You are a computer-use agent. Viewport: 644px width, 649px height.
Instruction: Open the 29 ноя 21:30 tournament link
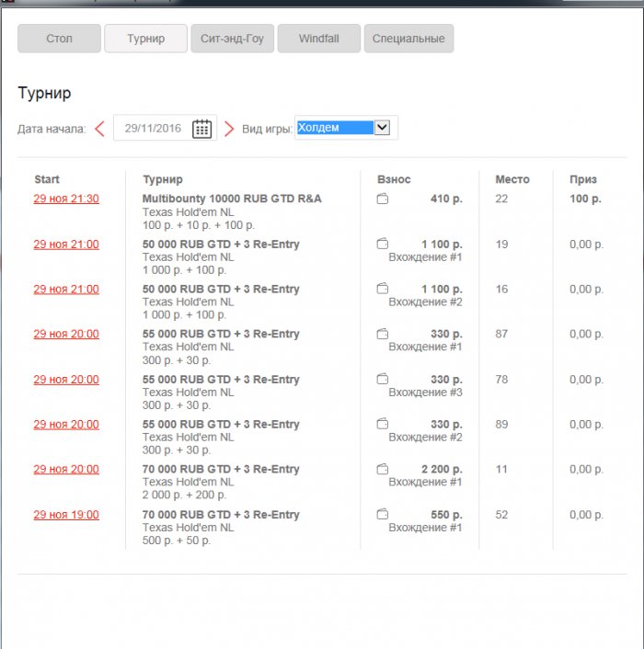(x=66, y=199)
